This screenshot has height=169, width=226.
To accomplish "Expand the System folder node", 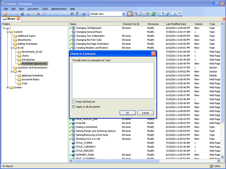I will click(x=8, y=88).
